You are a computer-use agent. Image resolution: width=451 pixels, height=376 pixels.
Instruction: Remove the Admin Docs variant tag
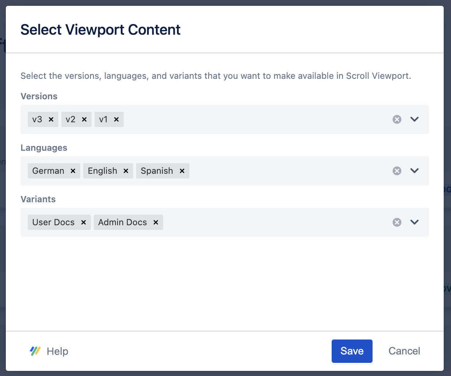coord(156,222)
